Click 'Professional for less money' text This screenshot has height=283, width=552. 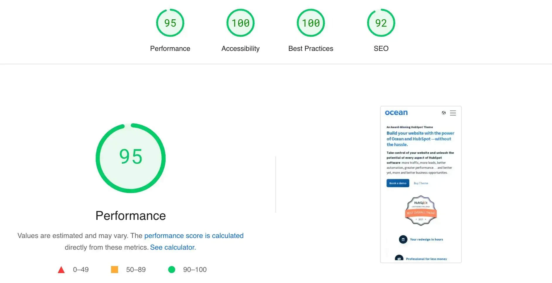[x=426, y=259]
